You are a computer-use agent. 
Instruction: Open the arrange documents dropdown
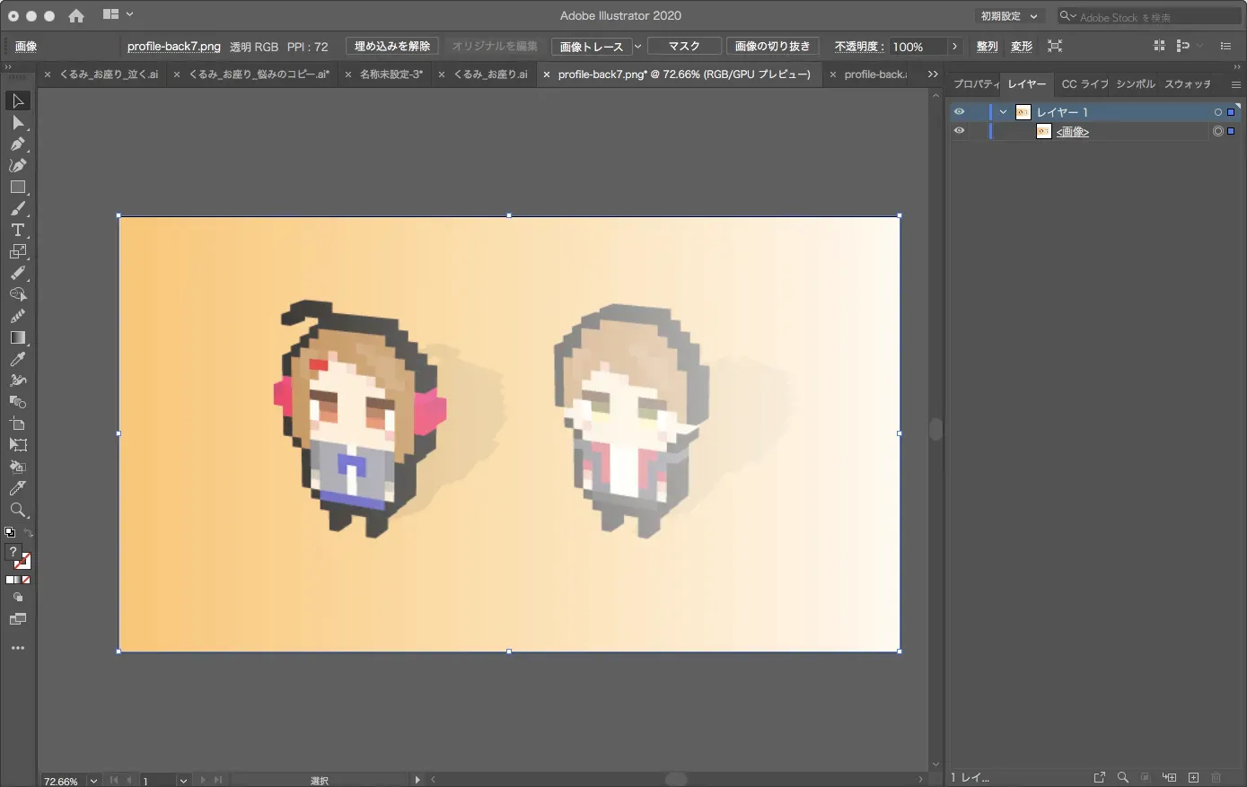[118, 14]
